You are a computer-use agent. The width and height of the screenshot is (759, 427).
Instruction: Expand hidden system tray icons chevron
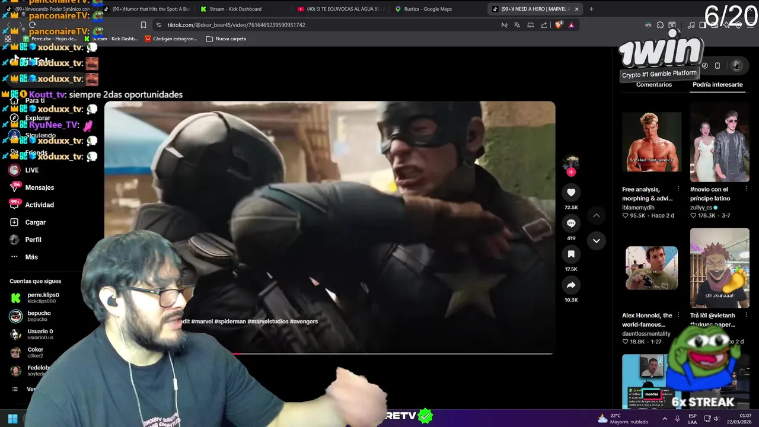(664, 419)
